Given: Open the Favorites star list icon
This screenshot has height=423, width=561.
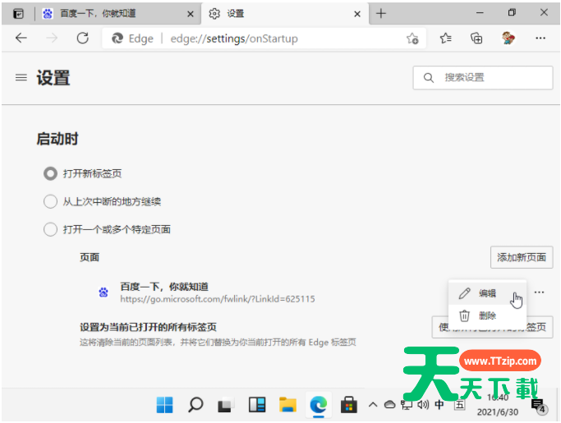Looking at the screenshot, I should (445, 39).
